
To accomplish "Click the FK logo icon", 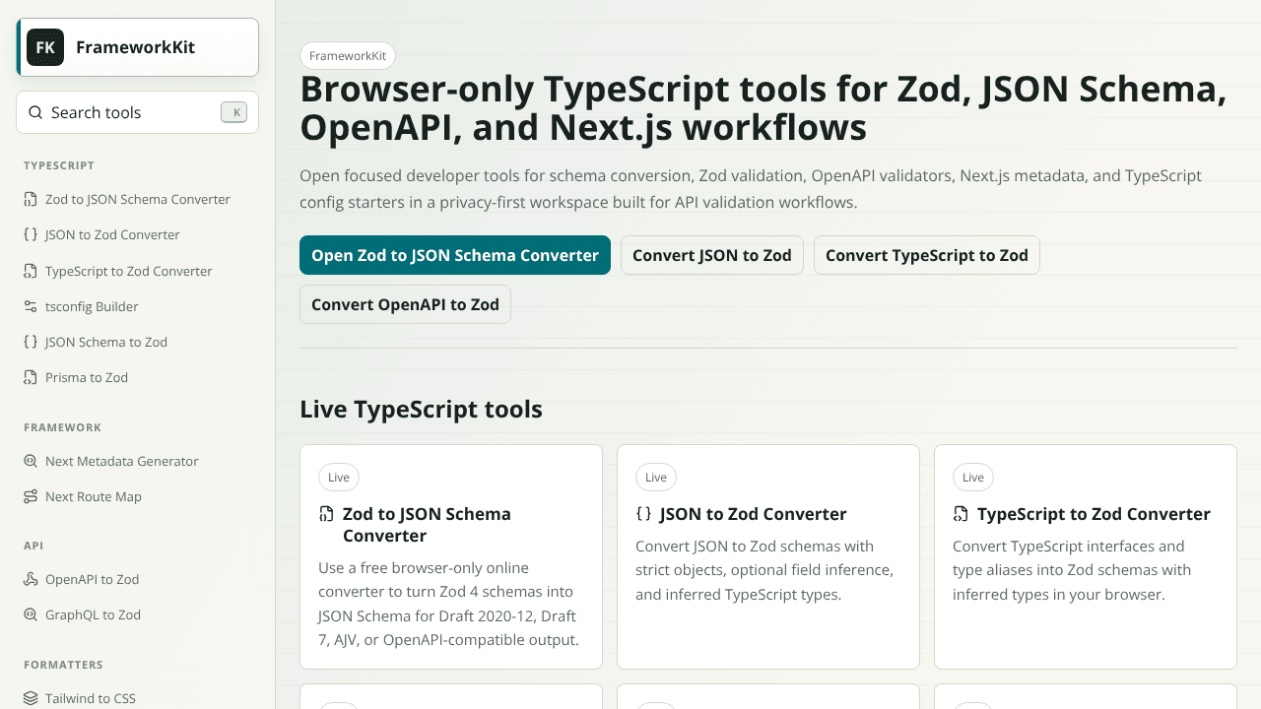I will (45, 47).
